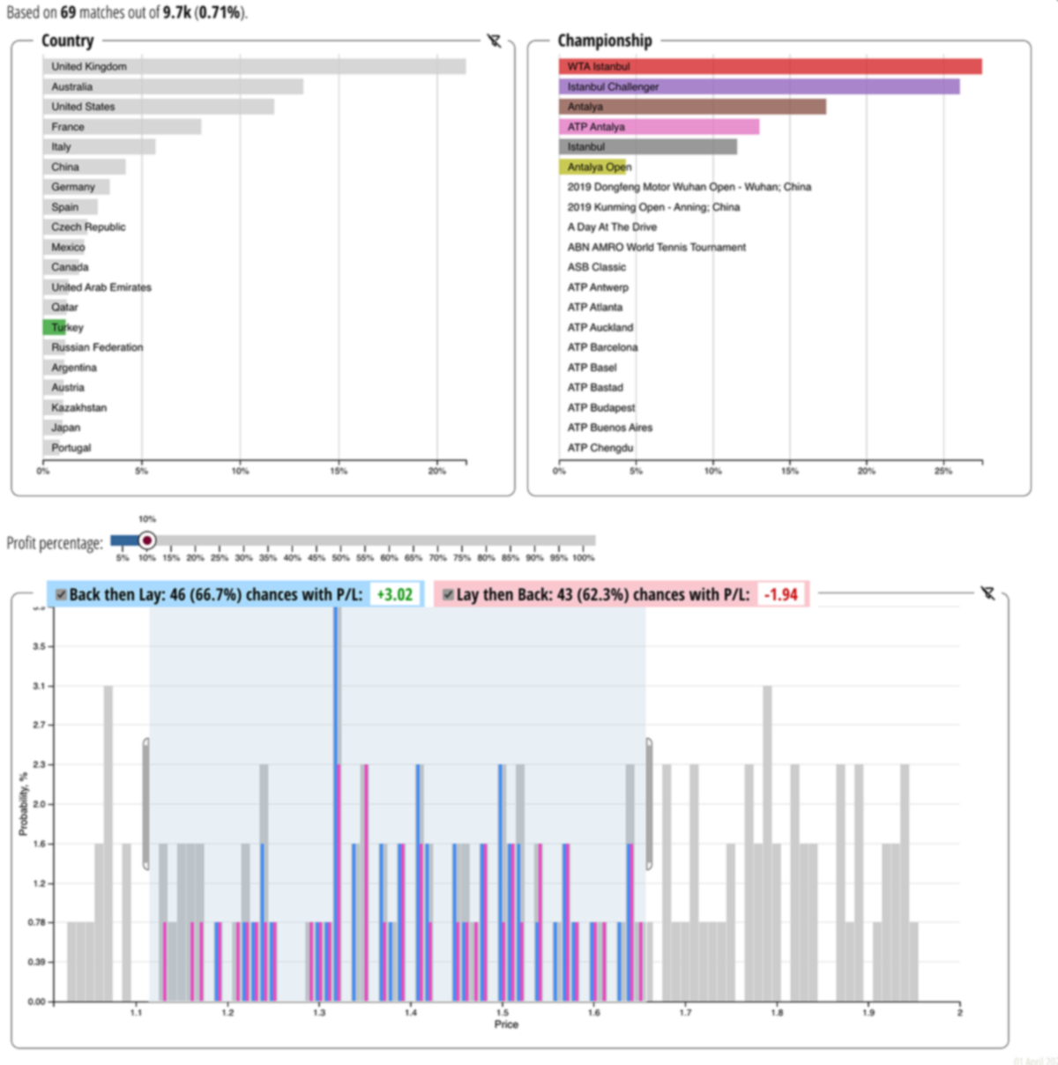Select ATP Budapest championship row
The height and width of the screenshot is (1065, 1058).
click(601, 408)
